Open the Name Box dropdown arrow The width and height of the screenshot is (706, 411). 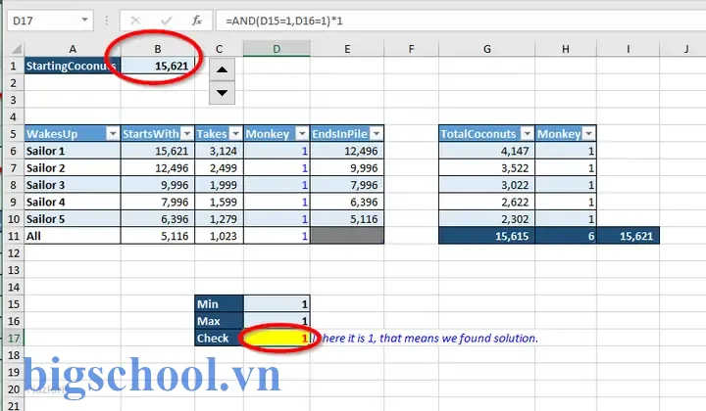84,21
